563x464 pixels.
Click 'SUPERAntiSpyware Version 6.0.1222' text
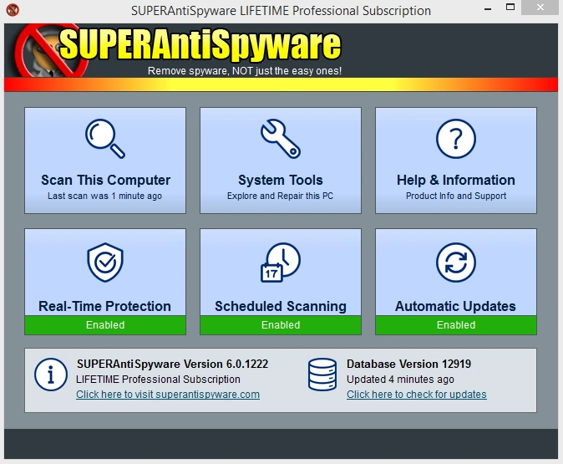(x=172, y=364)
